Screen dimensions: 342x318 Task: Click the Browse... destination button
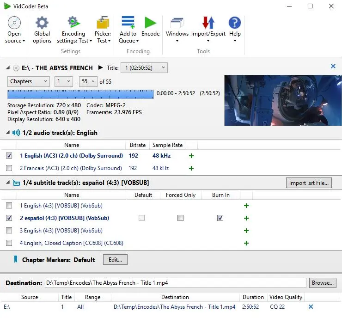click(323, 283)
